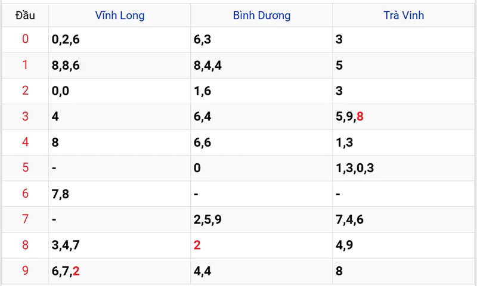Click Vĩnh Long cell showing 0,2,6
This screenshot has height=286, width=477.
[64, 40]
